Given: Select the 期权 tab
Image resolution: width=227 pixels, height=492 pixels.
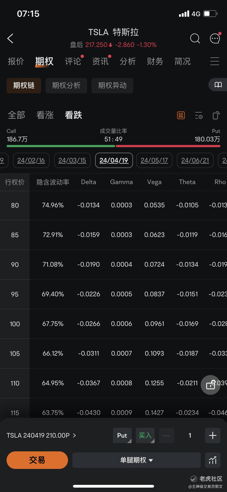Looking at the screenshot, I should pos(44,61).
